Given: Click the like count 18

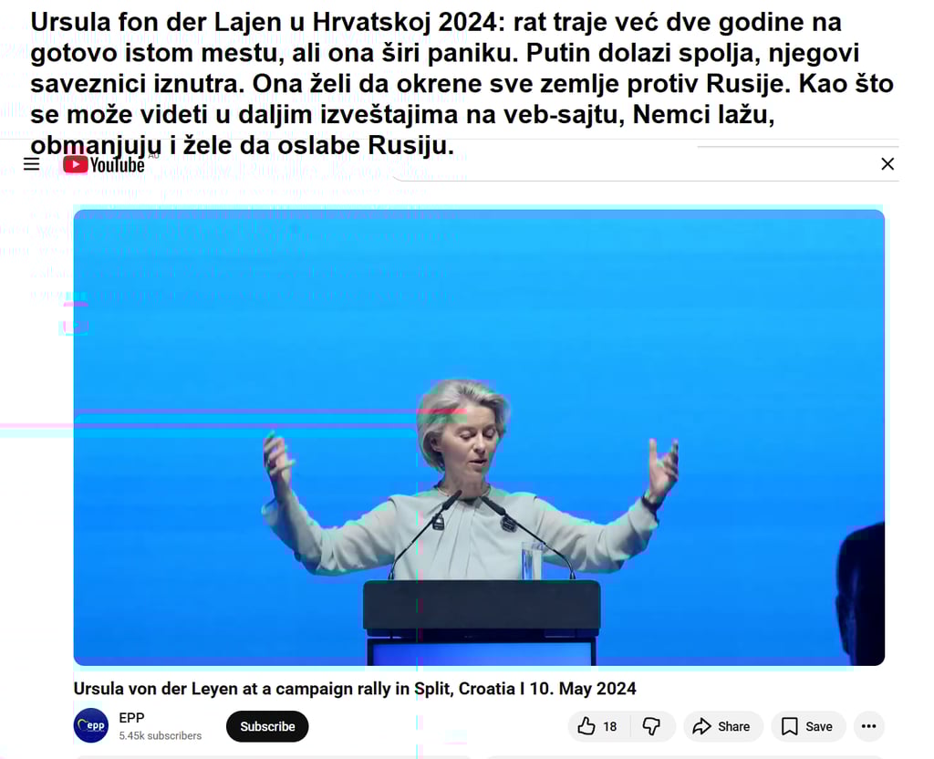Looking at the screenshot, I should pos(609,727).
